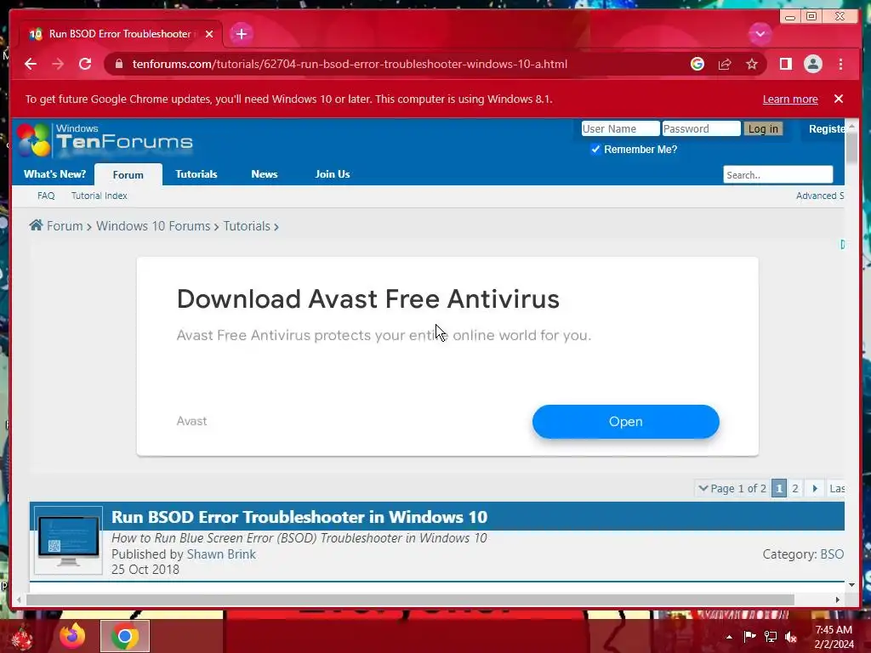This screenshot has height=653, width=871.
Task: Click the tutorial title heading
Action: point(299,517)
